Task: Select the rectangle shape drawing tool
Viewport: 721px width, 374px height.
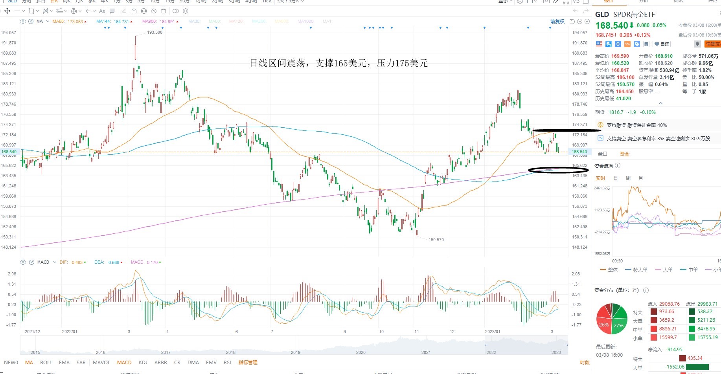Action: (31, 11)
